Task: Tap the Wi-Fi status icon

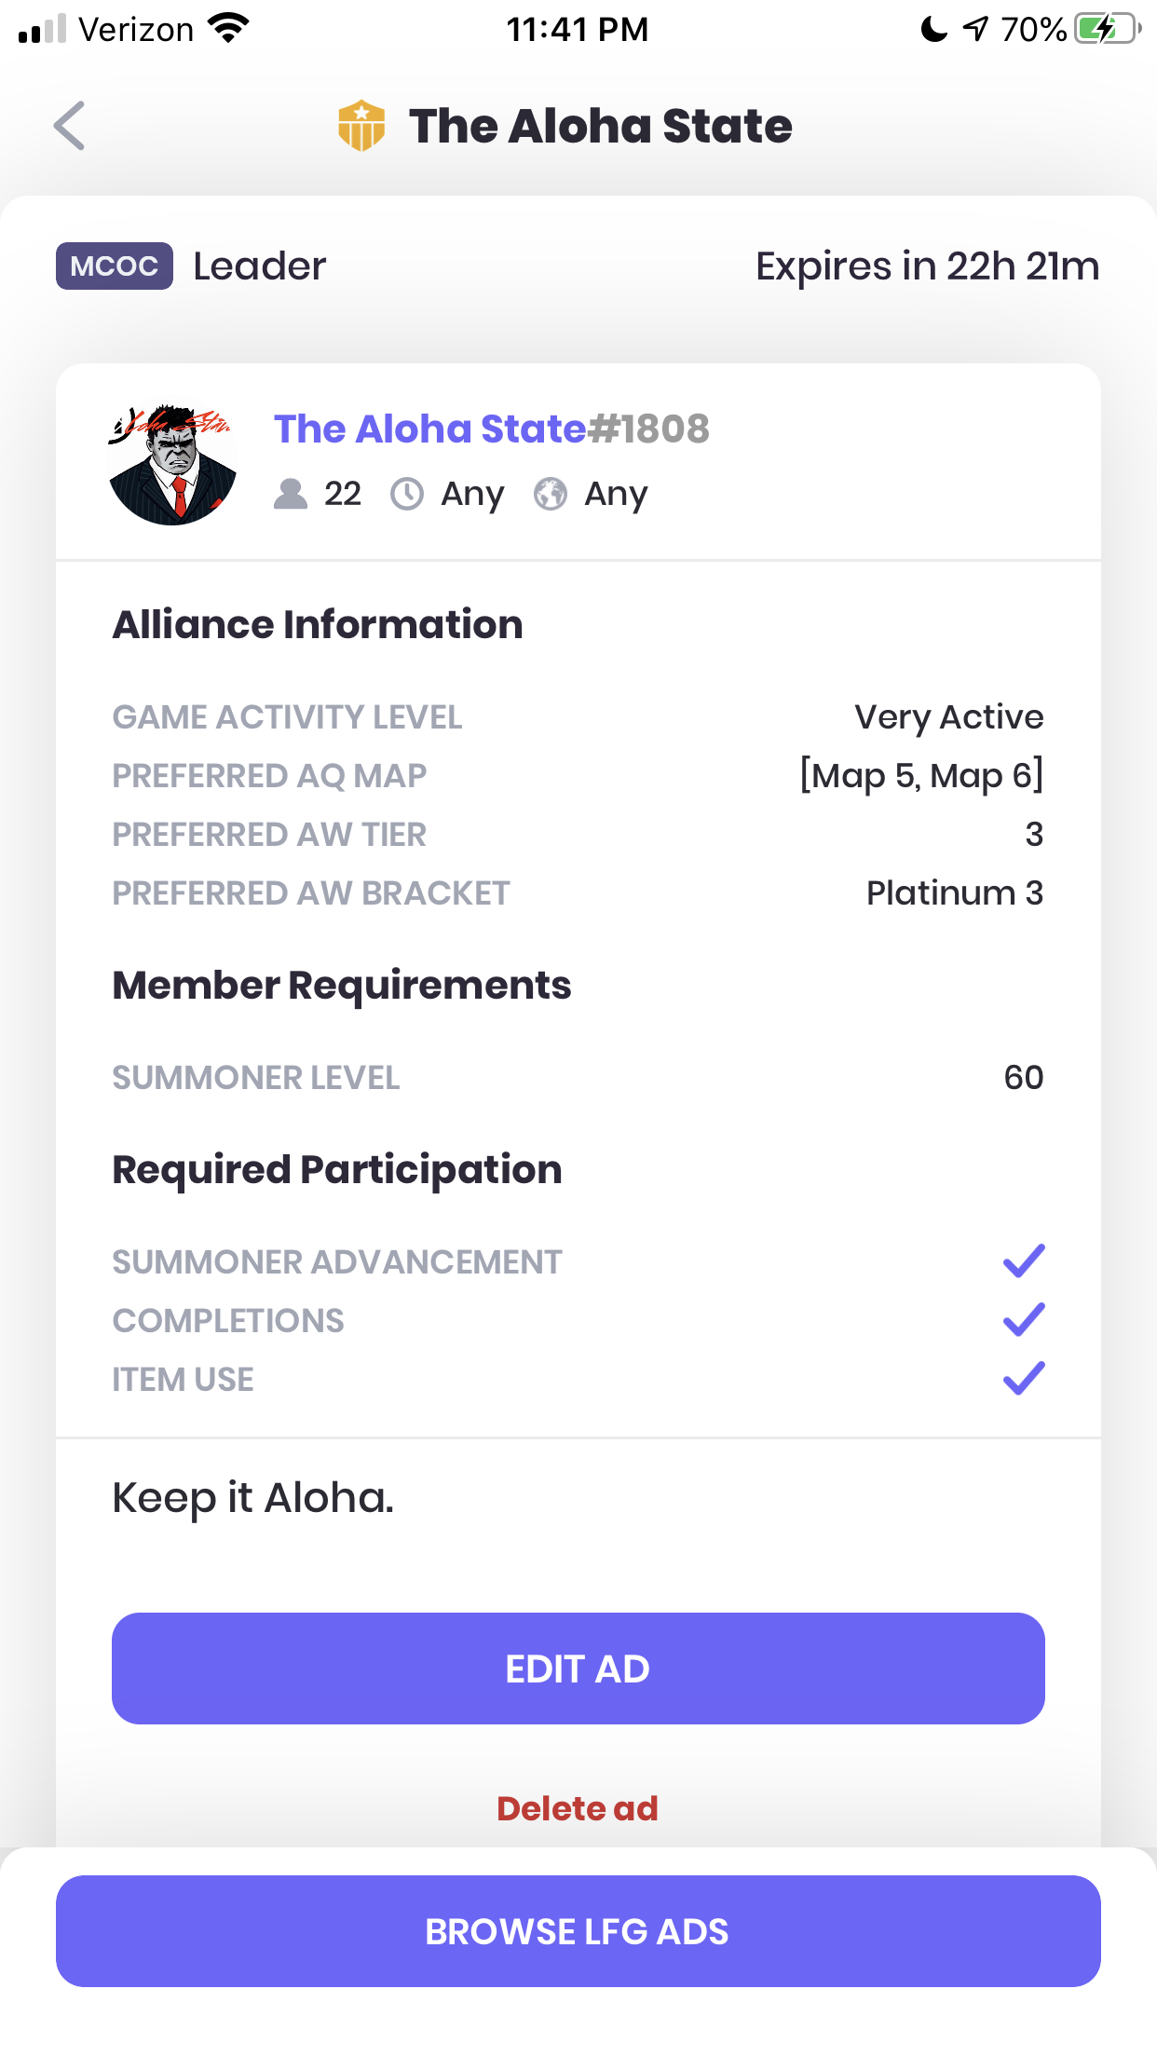Action: (229, 29)
